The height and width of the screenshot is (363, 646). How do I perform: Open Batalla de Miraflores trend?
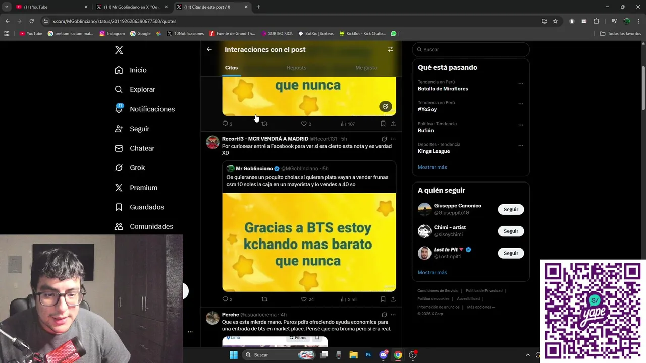(x=443, y=89)
